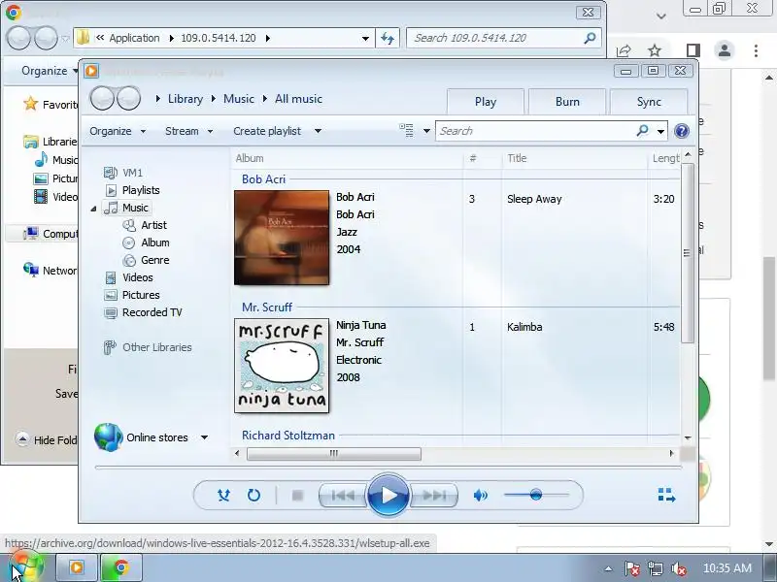Select Genre view under Music

pos(155,260)
